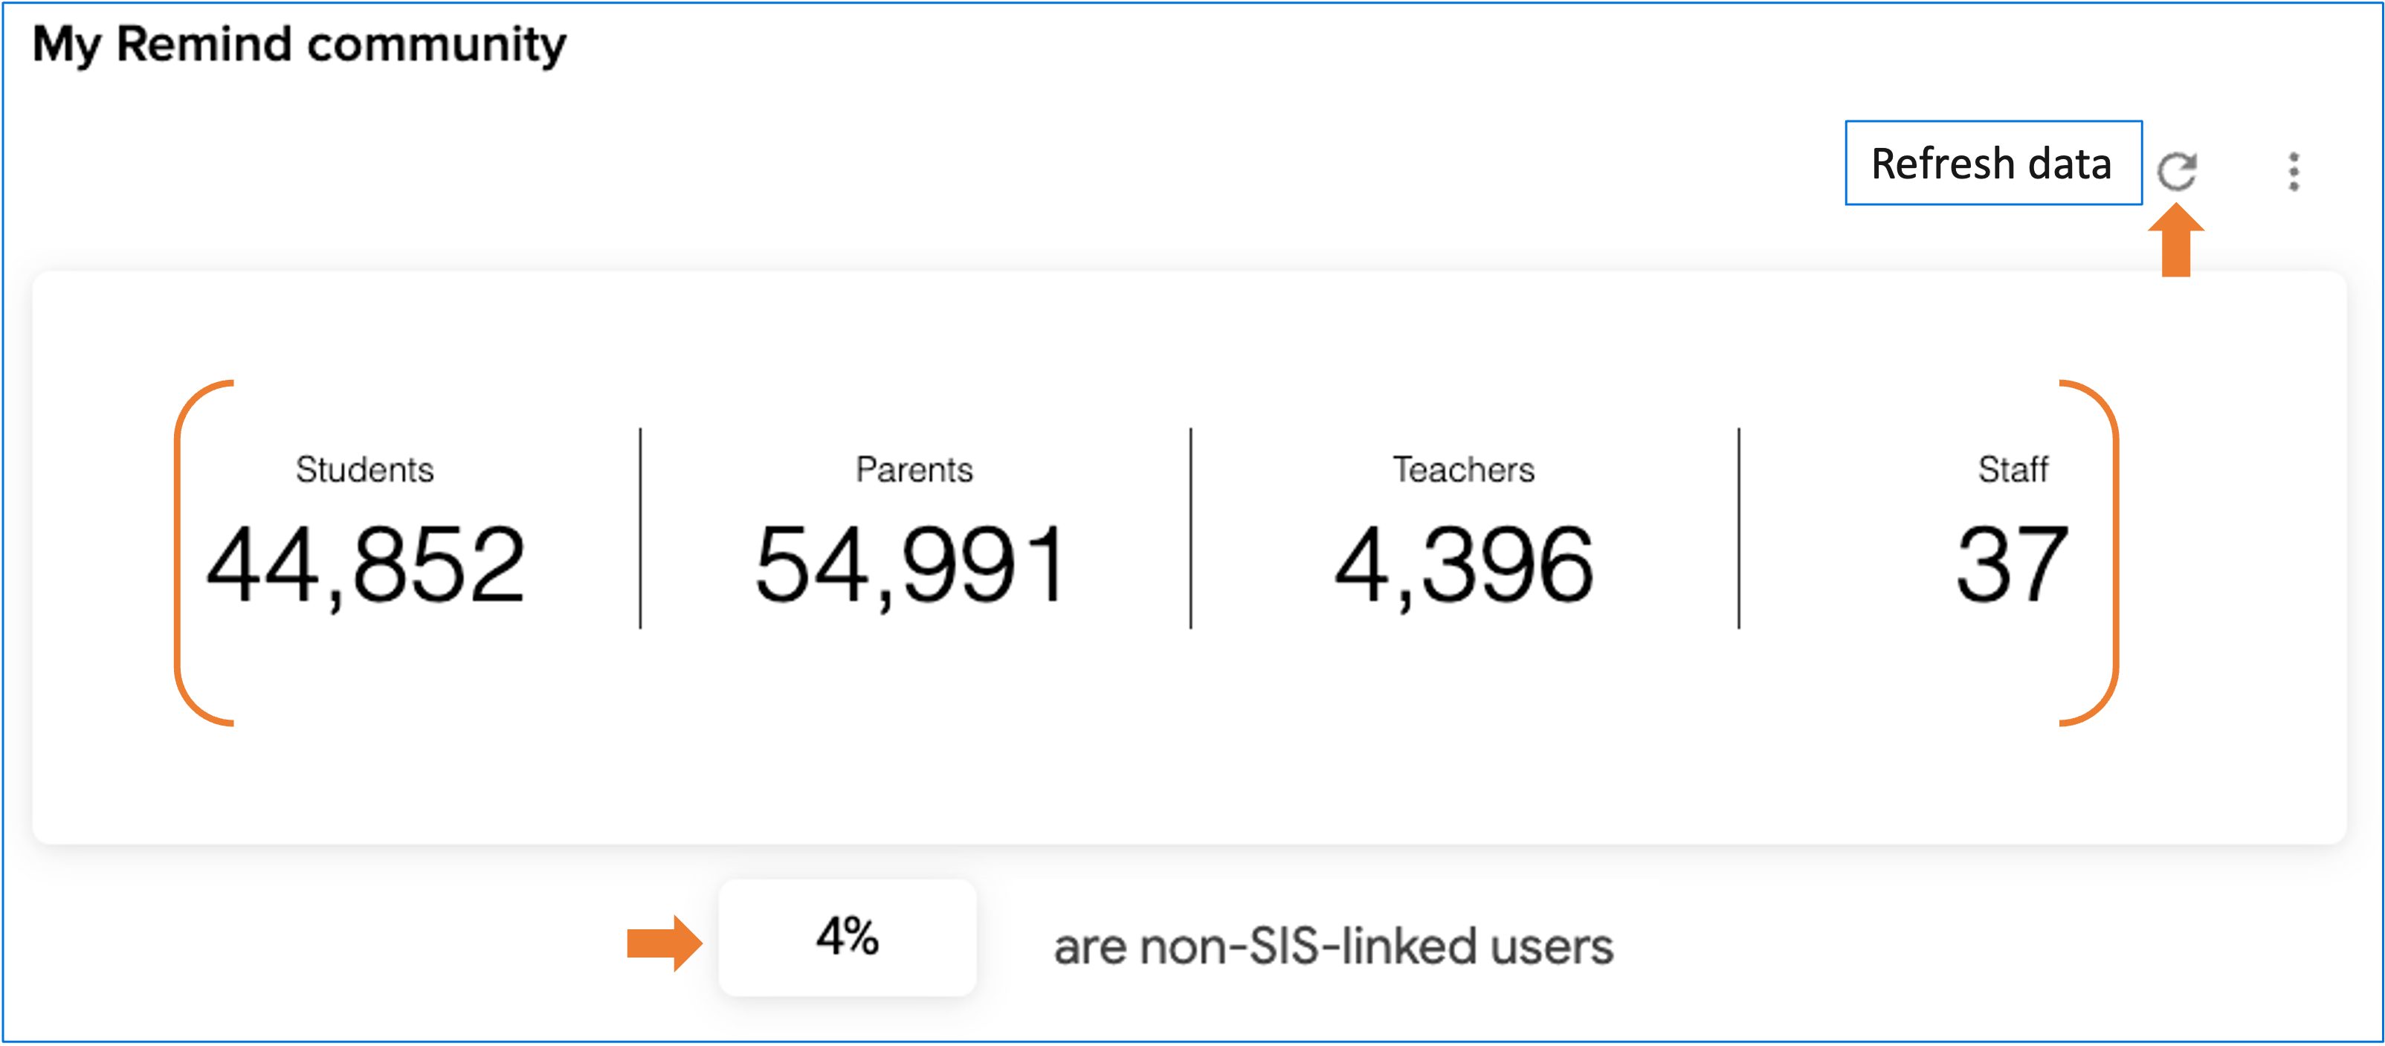Click the Parents label
Screen dimensions: 2385x1046
(914, 469)
